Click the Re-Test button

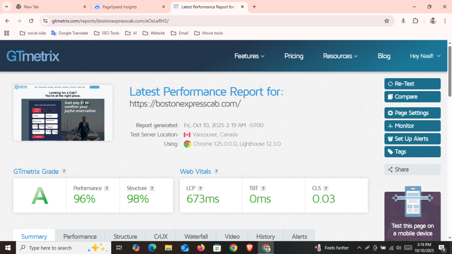tap(412, 84)
